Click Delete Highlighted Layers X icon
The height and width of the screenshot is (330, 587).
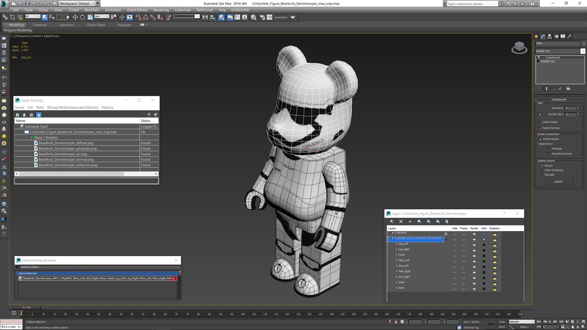pos(401,222)
